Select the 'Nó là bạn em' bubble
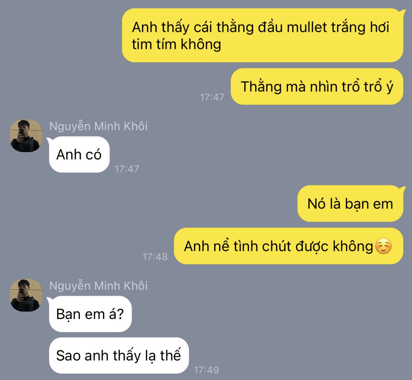 (350, 204)
